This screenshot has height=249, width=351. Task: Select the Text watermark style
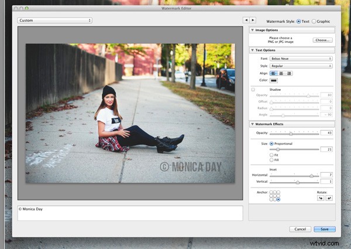tap(298, 21)
